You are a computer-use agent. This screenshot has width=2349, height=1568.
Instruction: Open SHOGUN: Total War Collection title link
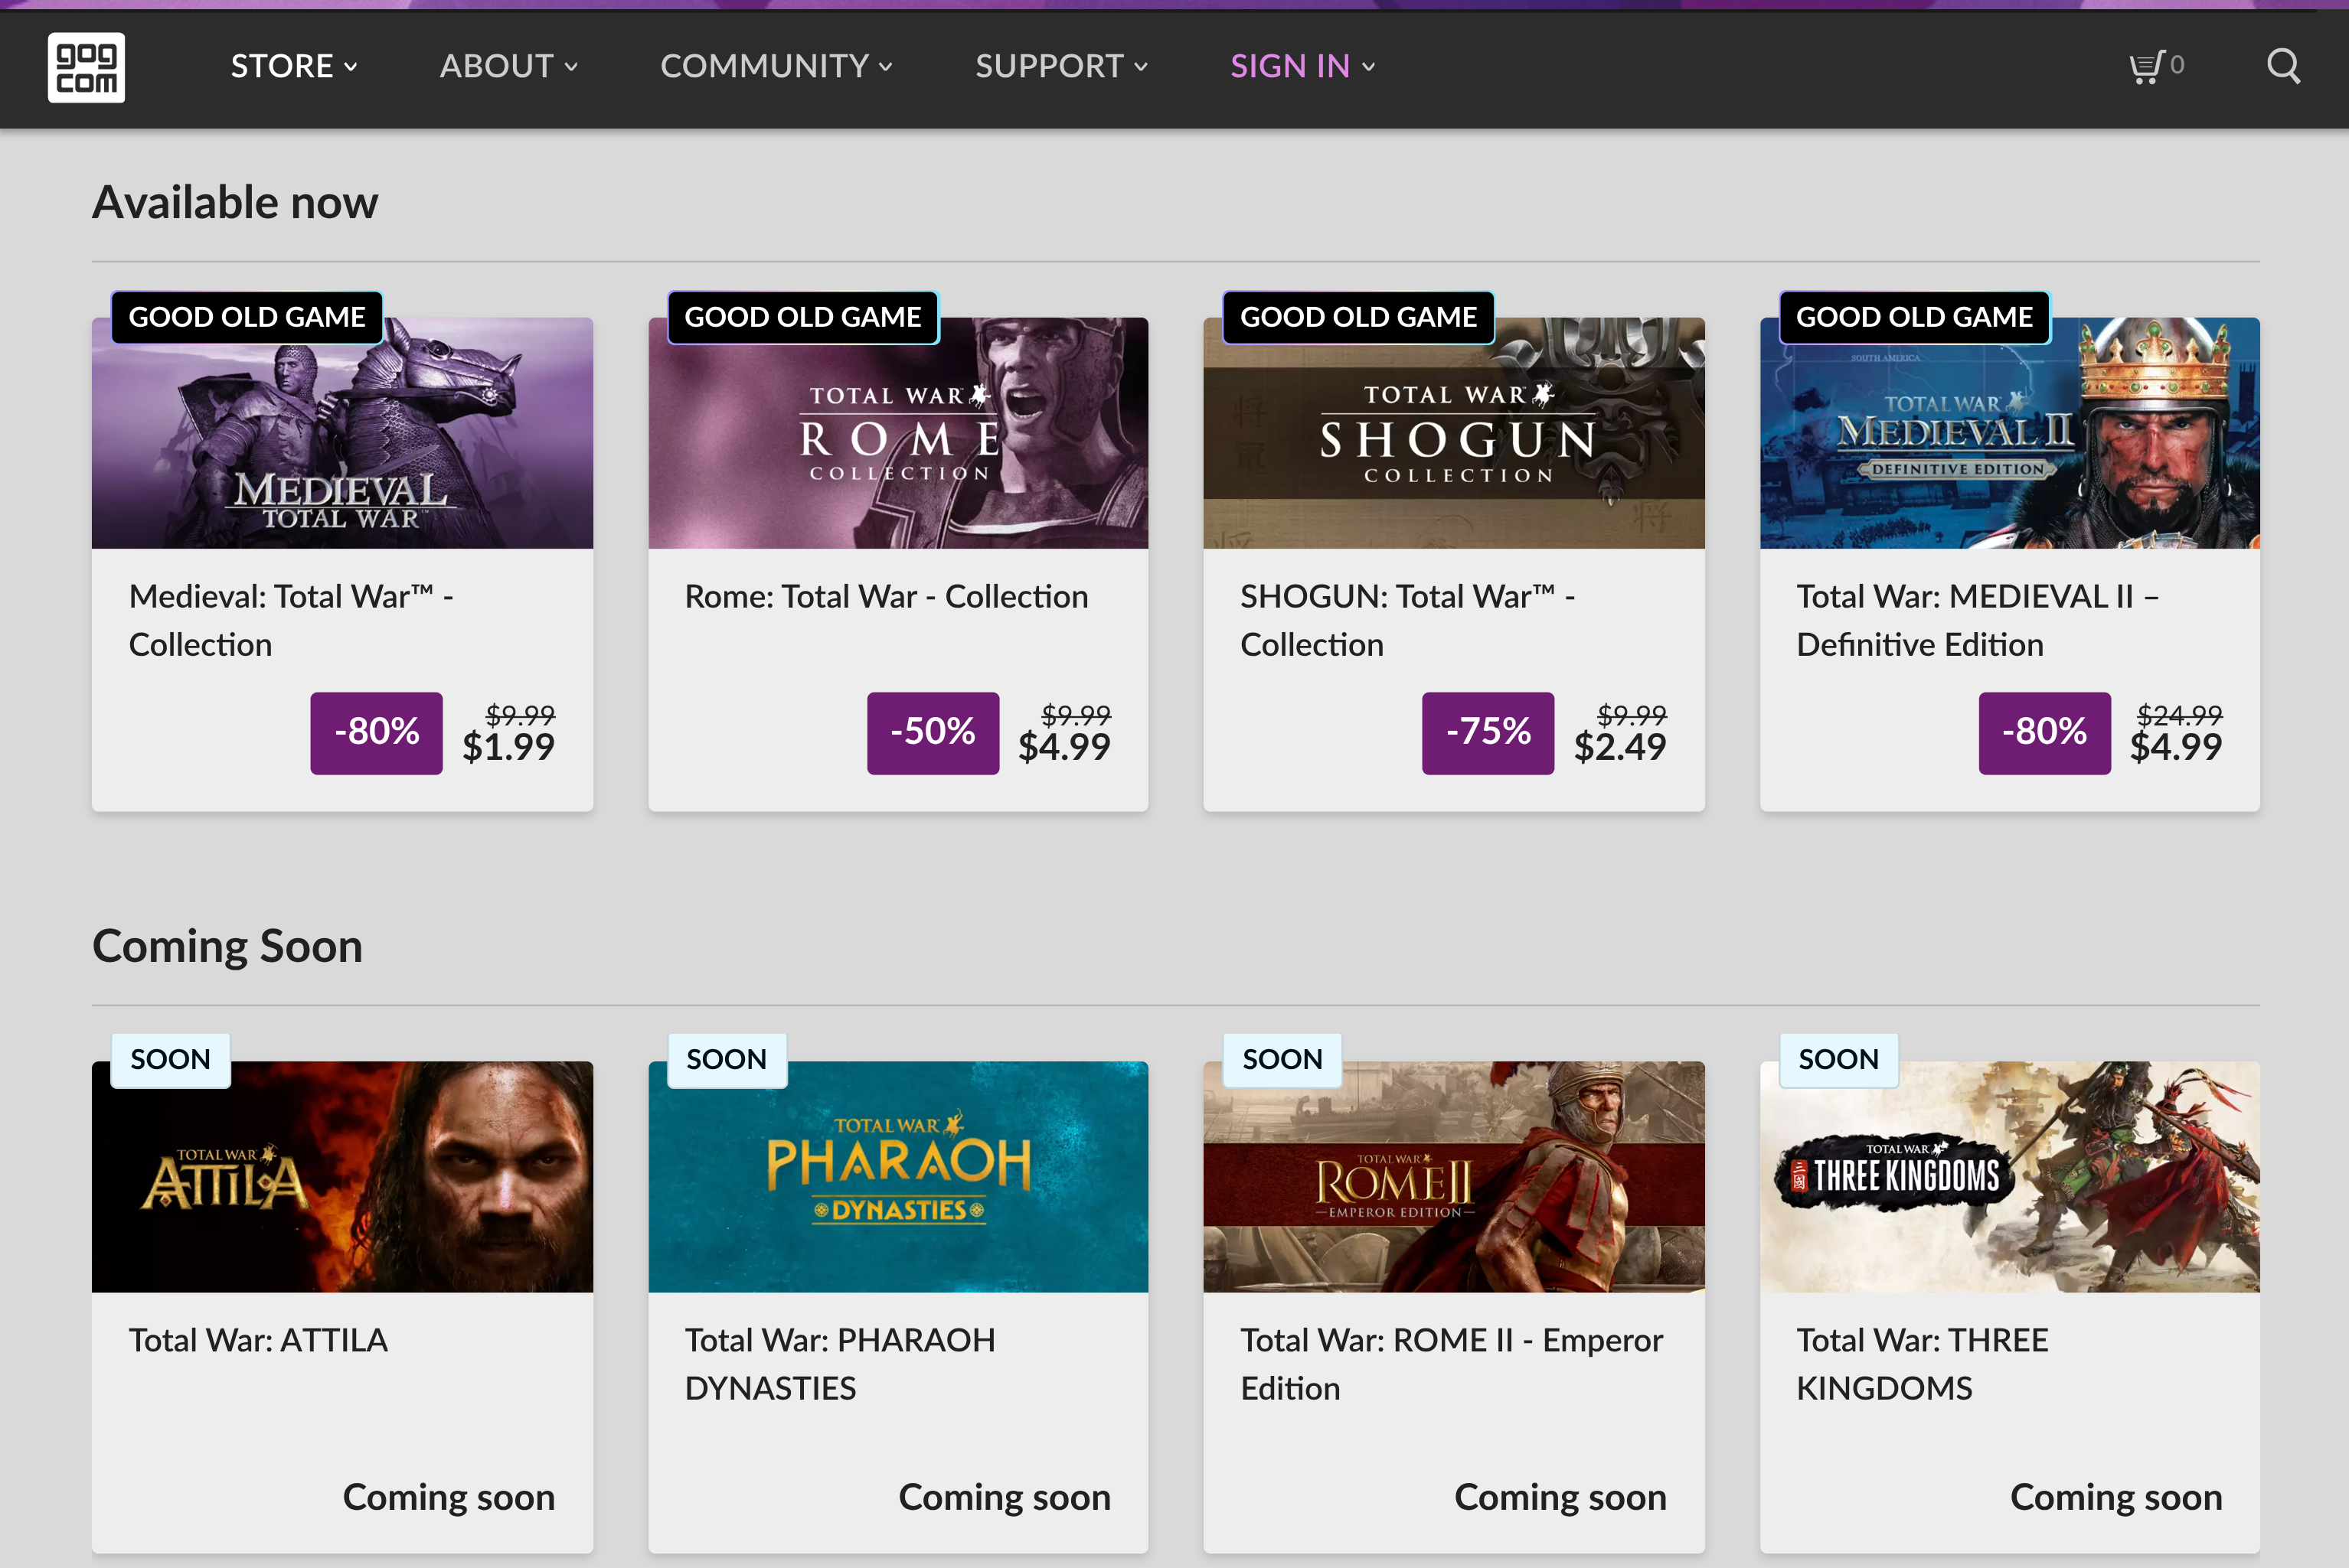click(x=1406, y=620)
